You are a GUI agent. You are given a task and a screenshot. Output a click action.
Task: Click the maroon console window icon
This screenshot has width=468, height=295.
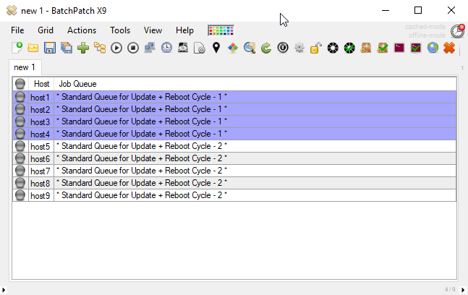(399, 48)
